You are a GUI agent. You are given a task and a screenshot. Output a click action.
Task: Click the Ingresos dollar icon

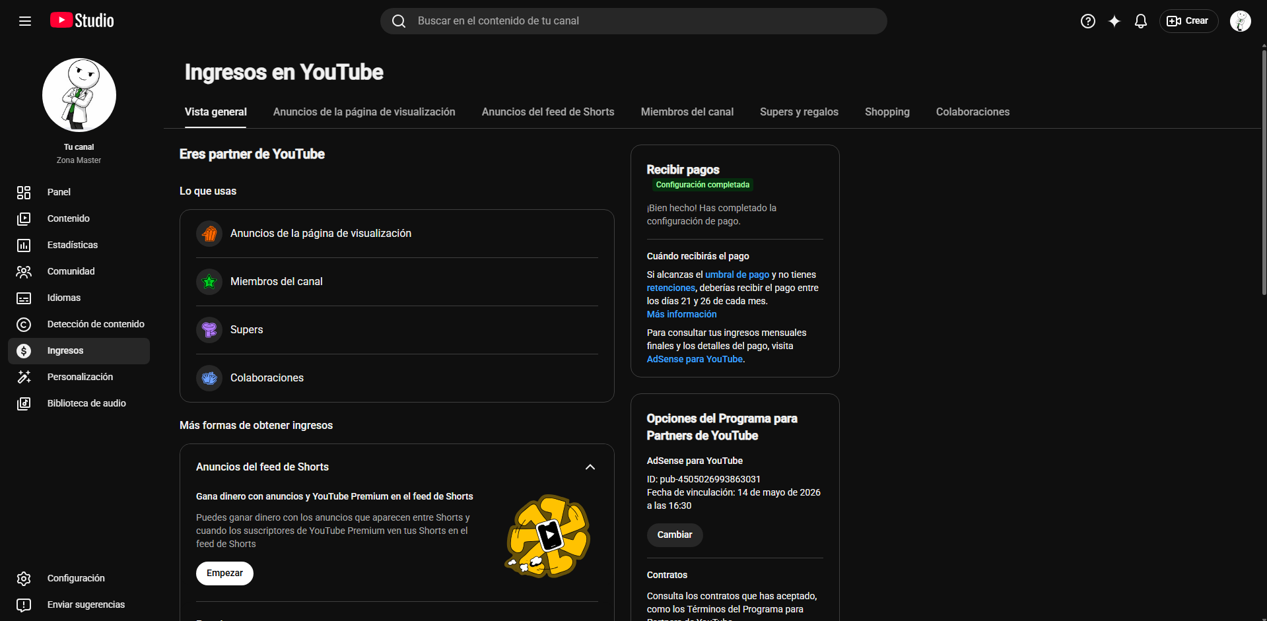[24, 350]
